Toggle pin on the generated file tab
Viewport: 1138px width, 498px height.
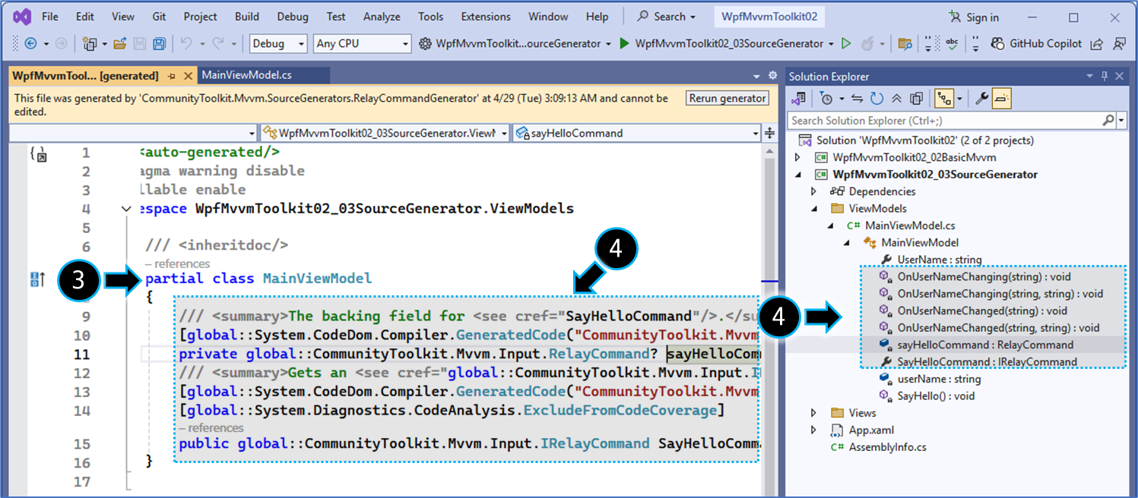click(172, 76)
